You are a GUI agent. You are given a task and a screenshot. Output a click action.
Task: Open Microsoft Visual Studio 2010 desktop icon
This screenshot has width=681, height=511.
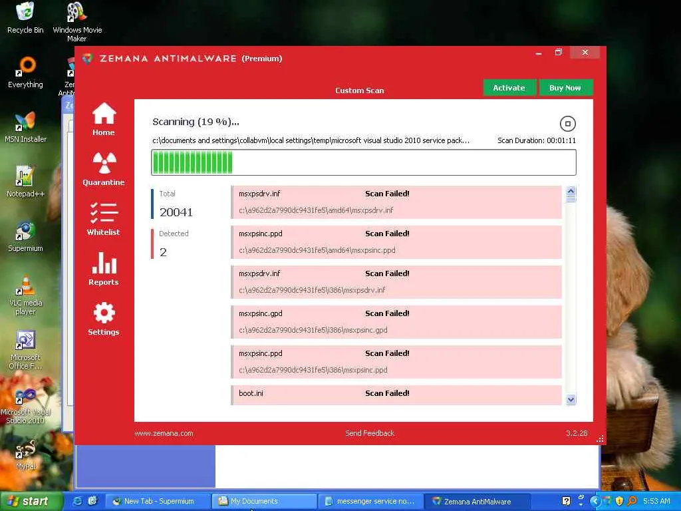(25, 405)
